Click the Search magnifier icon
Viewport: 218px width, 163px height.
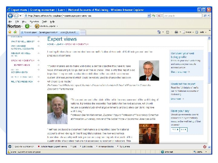(x=205, y=16)
